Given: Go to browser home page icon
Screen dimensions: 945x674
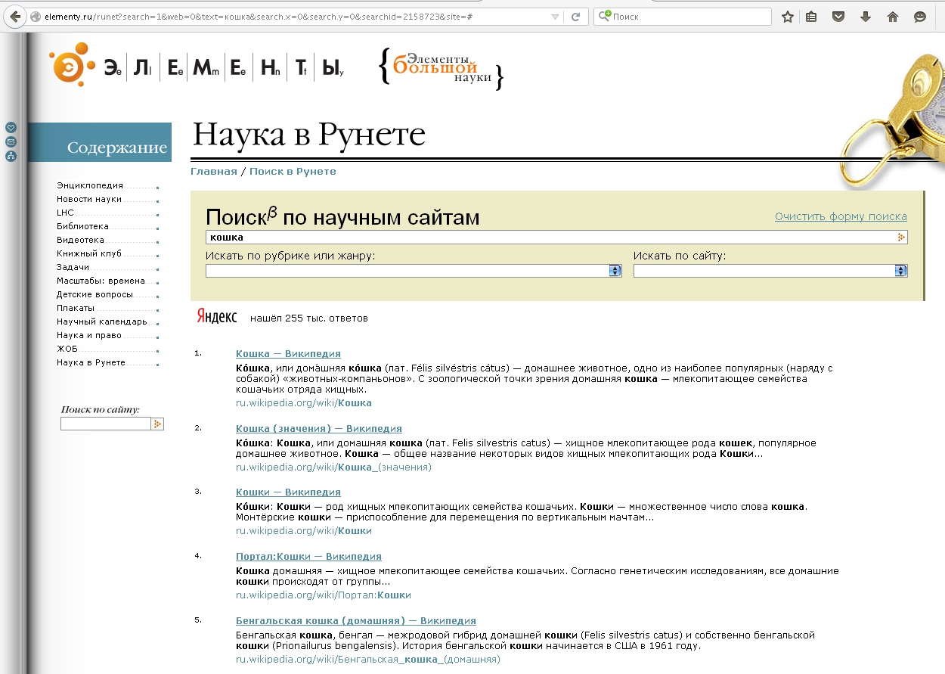Looking at the screenshot, I should tap(893, 16).
